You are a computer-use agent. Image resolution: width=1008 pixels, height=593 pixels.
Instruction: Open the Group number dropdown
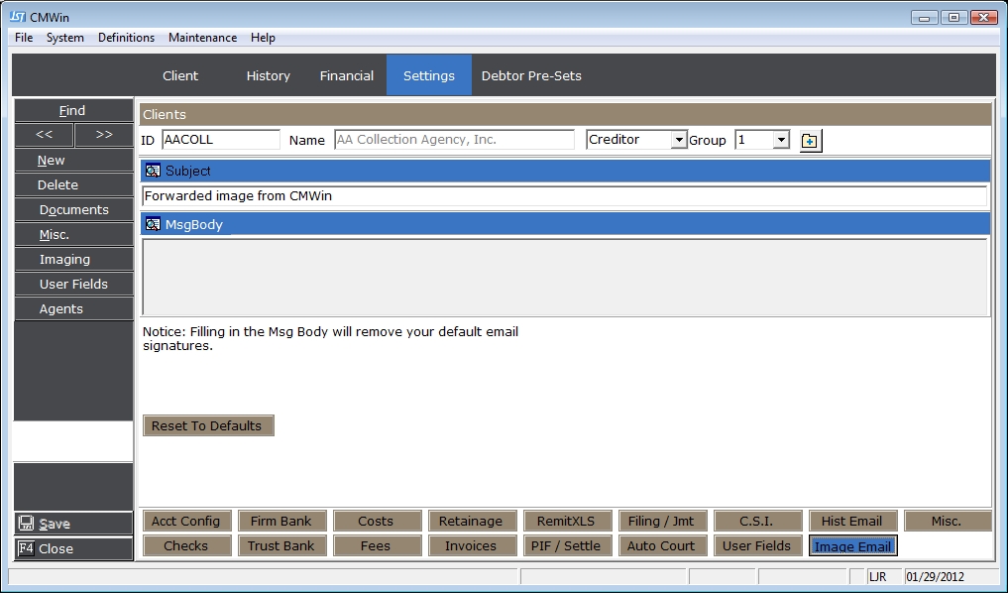click(781, 140)
